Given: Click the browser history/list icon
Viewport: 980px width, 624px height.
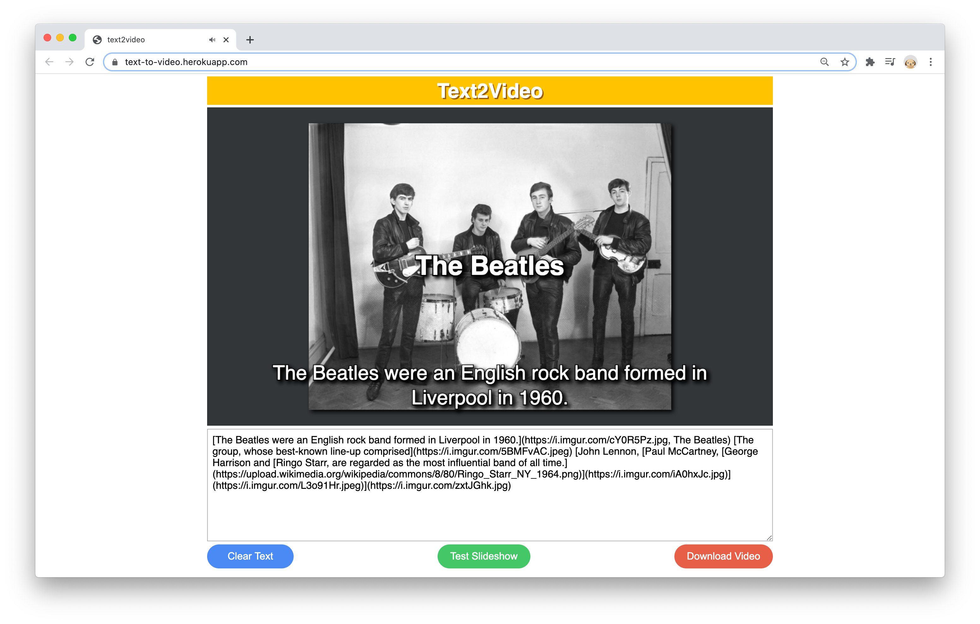Looking at the screenshot, I should pyautogui.click(x=890, y=62).
